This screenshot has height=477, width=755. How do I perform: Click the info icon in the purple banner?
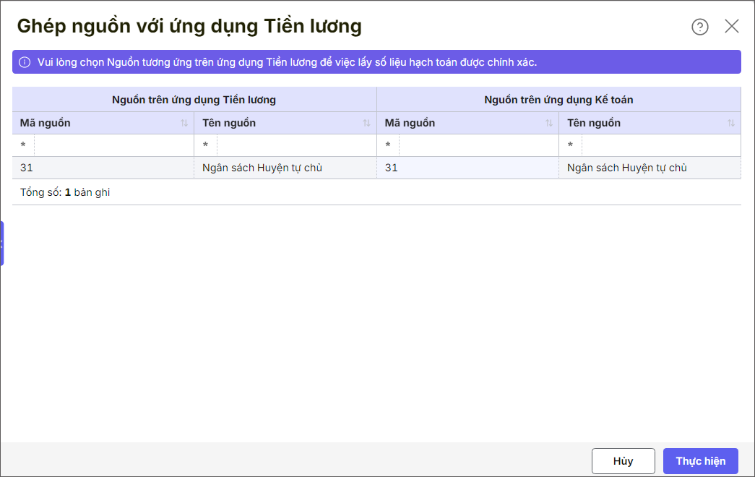(x=25, y=62)
